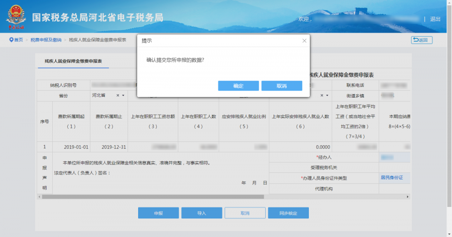Click the tax bureau emblem logo
Screen dimensions: 452x237
tap(16, 18)
